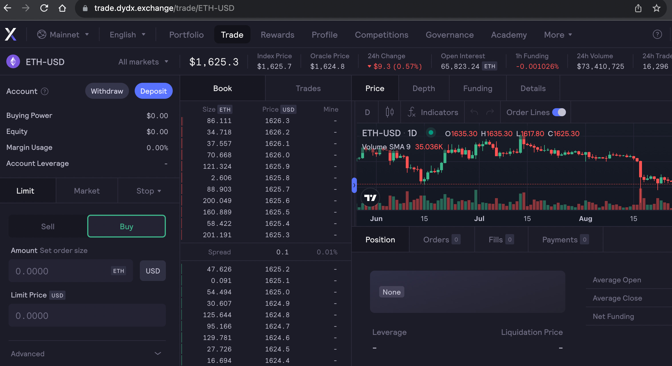Click the undo arrow on the chart
Screen dimensions: 672x366
coord(474,112)
